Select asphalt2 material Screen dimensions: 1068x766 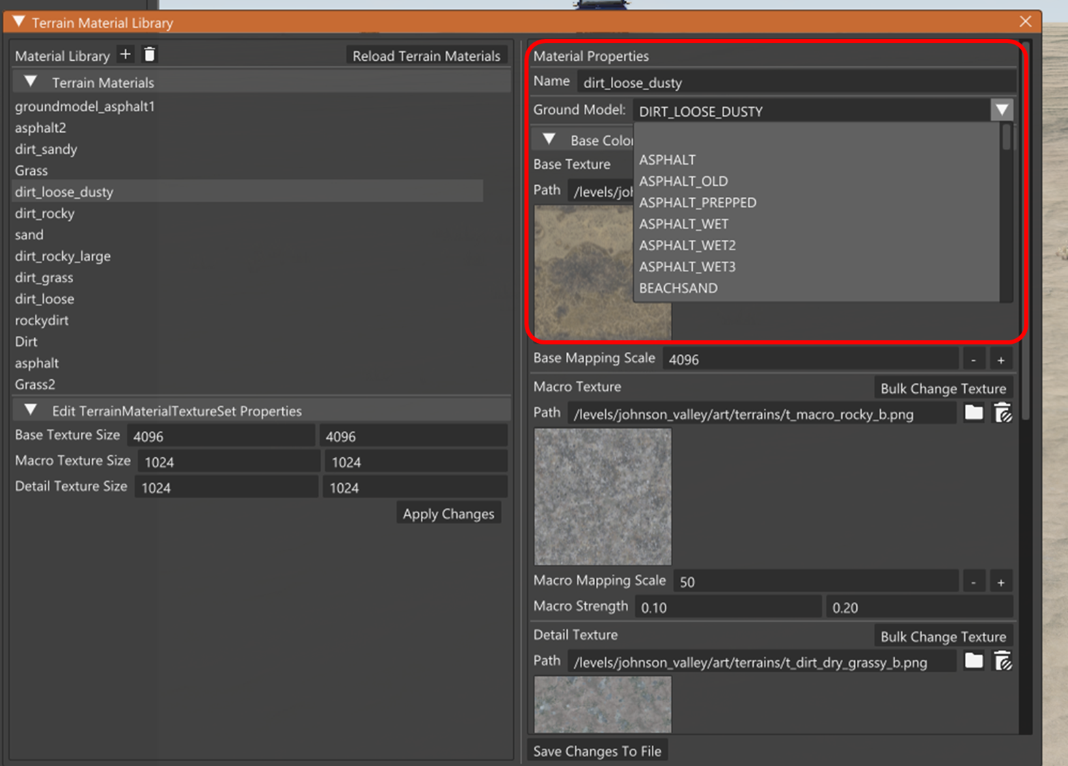pos(40,128)
